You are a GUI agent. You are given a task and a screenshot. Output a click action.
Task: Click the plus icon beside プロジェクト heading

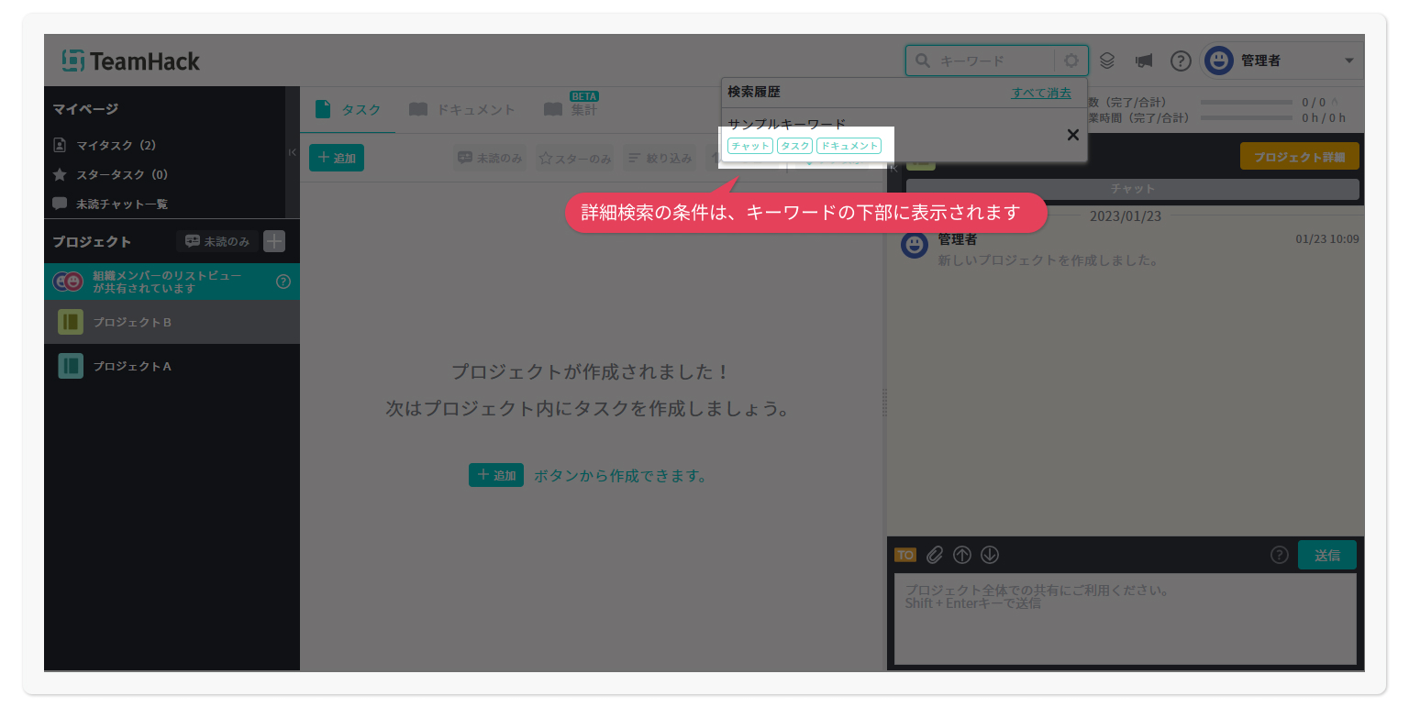coord(274,241)
